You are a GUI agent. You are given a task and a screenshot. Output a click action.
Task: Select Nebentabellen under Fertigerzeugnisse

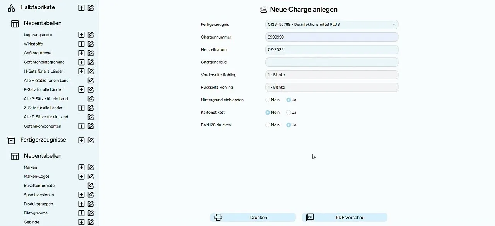[43, 156]
